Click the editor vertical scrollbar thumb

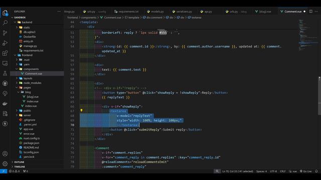pos(319,96)
